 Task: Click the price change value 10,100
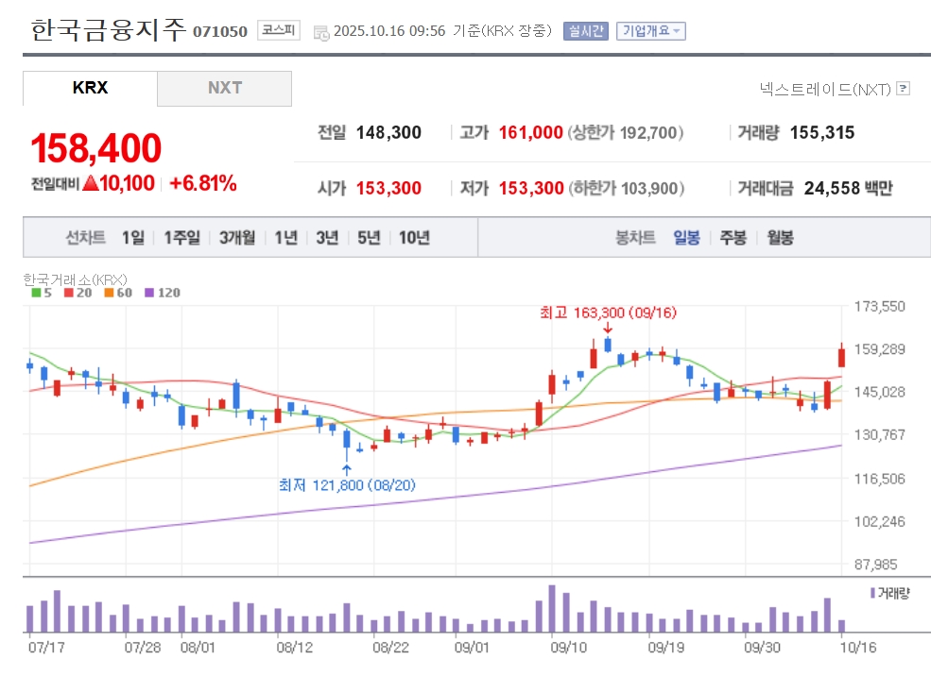pos(127,183)
